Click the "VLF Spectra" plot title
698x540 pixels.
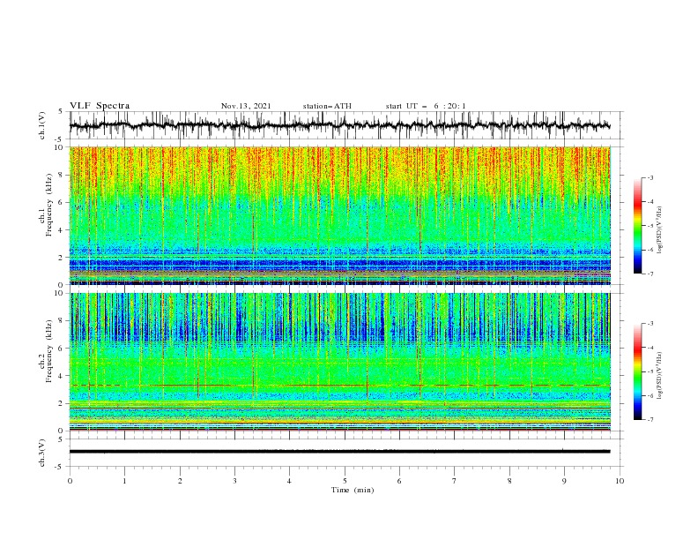coord(100,106)
